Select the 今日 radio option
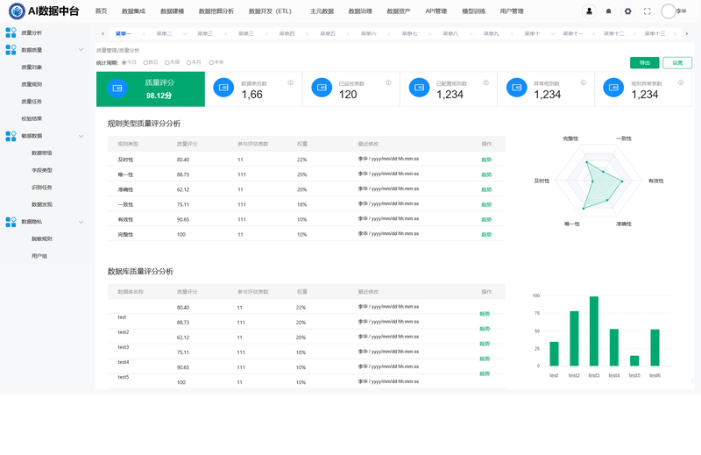Image resolution: width=701 pixels, height=455 pixels. click(124, 62)
